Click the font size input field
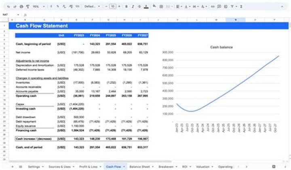Screen dimensions: 291x170 [x=113, y=6]
